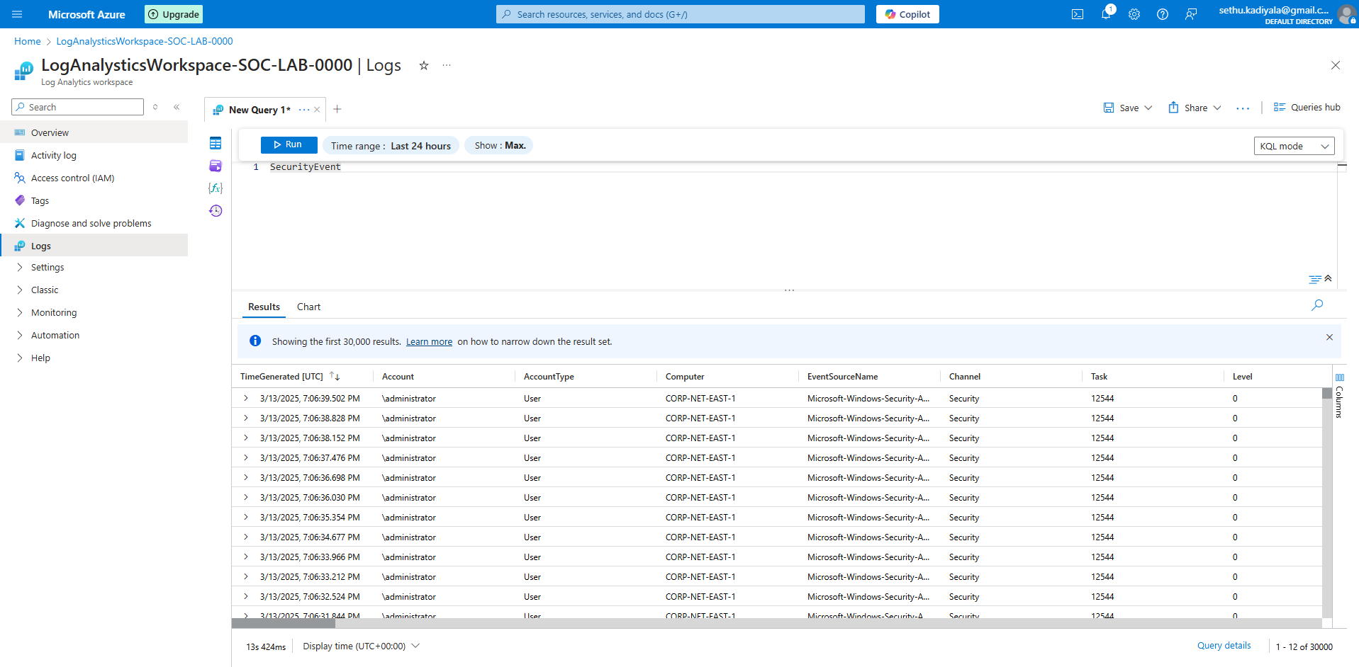Add a new query tab
Image resolution: width=1359 pixels, height=667 pixels.
point(337,109)
